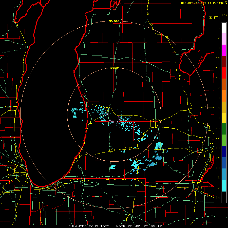Click the legend value '46'

coord(218,78)
